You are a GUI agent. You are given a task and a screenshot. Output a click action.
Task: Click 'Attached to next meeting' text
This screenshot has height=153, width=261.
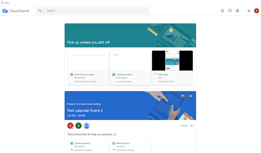[85, 81]
